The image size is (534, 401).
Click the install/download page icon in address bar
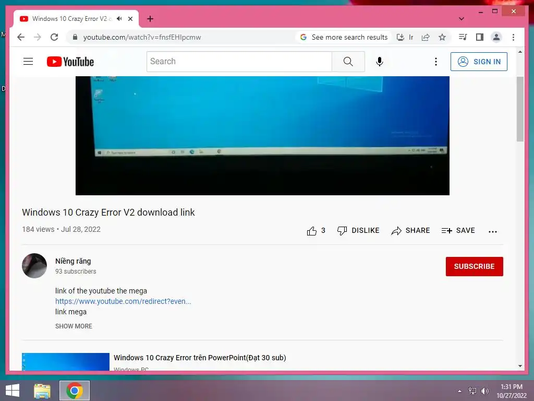click(x=400, y=37)
